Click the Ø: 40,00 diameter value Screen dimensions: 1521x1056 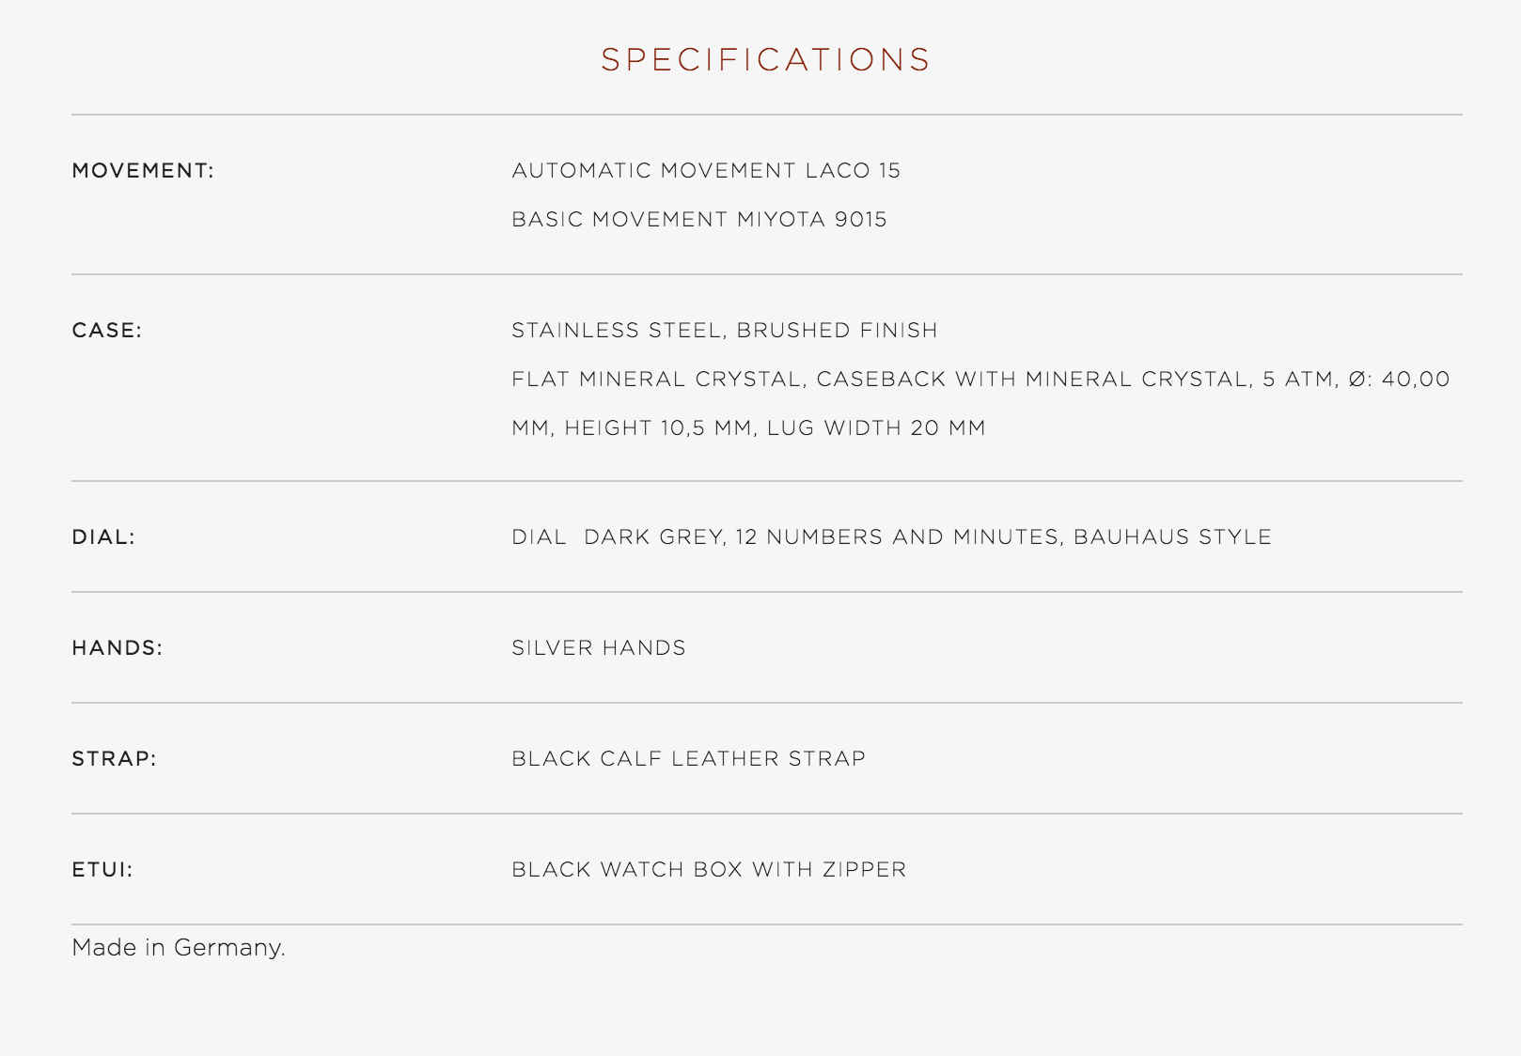1399,380
